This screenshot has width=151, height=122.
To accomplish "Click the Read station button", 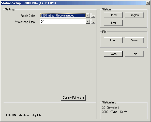I will (113, 15).
